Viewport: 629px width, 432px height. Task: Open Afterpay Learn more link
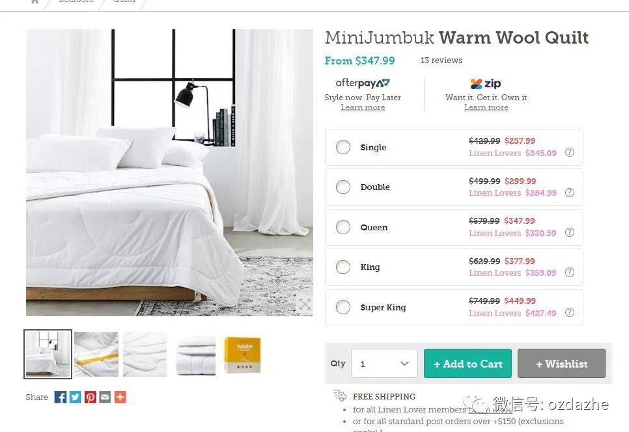(x=363, y=107)
